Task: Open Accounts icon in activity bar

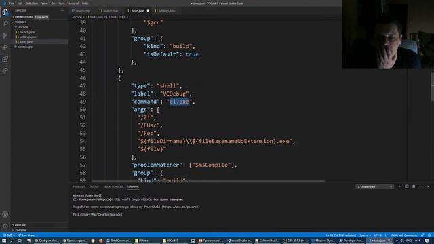Action: tap(5, 214)
